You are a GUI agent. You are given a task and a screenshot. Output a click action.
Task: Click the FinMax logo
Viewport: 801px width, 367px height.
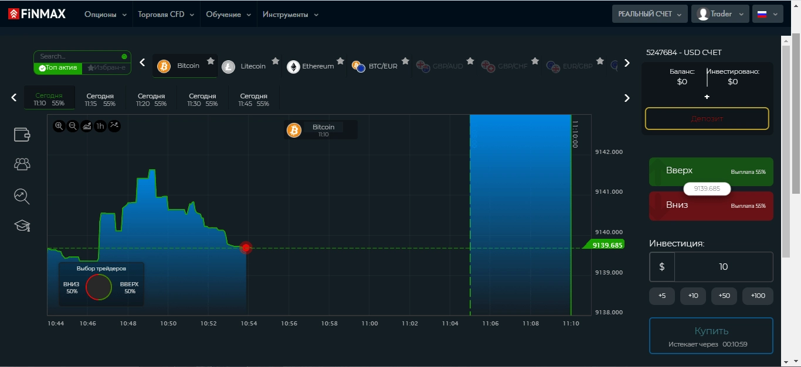click(37, 13)
